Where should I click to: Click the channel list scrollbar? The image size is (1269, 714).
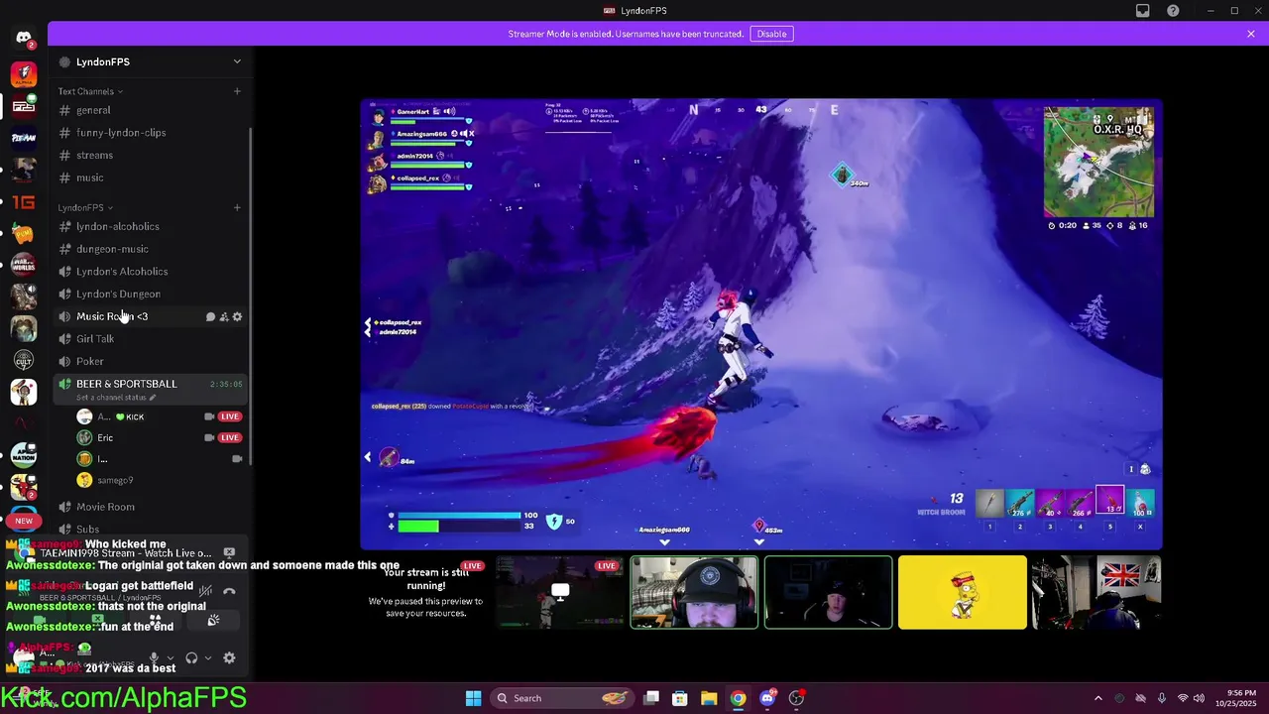point(251,296)
